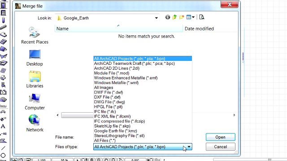Sort by Name column header

pyautogui.click(x=118, y=29)
